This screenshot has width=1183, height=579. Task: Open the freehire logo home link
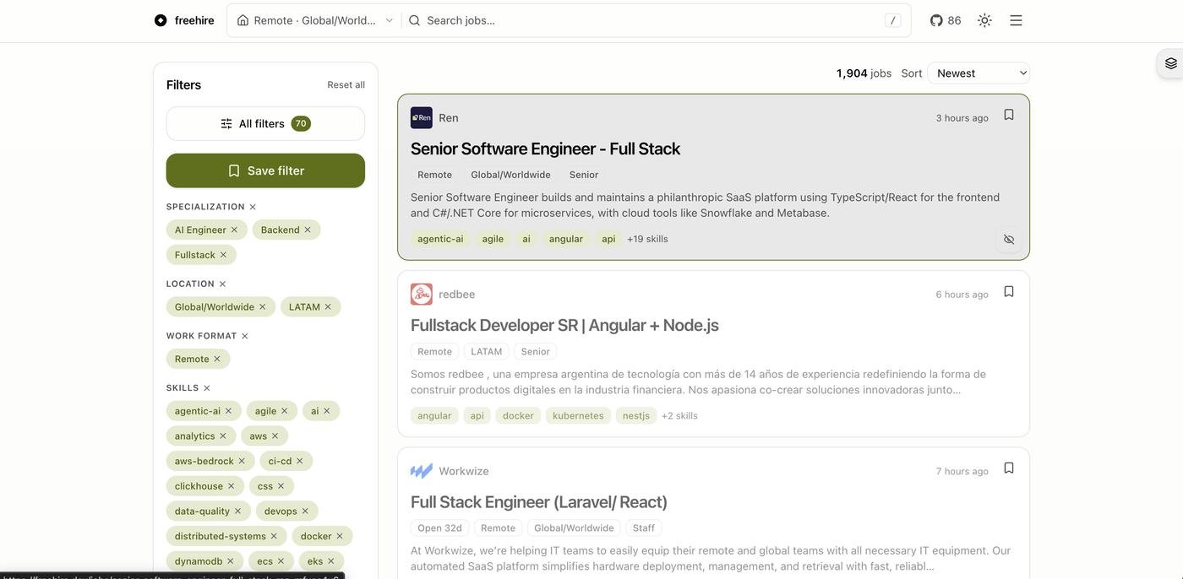click(x=184, y=20)
